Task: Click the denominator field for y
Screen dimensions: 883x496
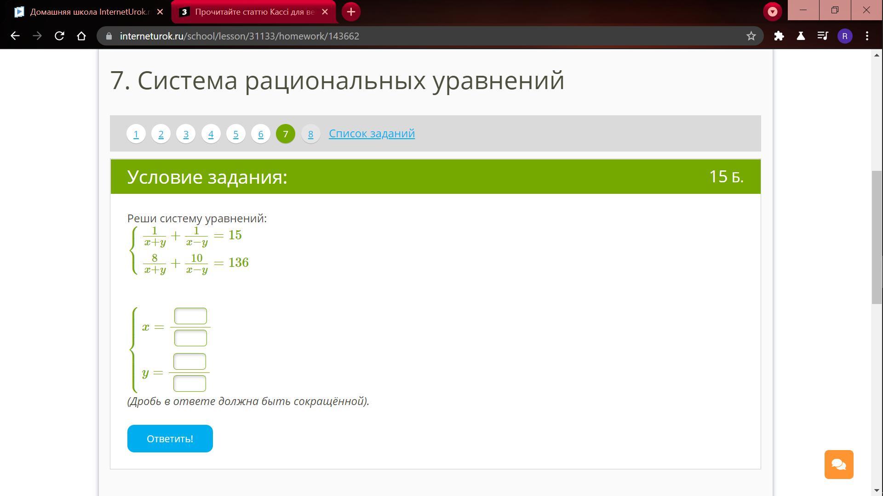Action: pyautogui.click(x=189, y=383)
